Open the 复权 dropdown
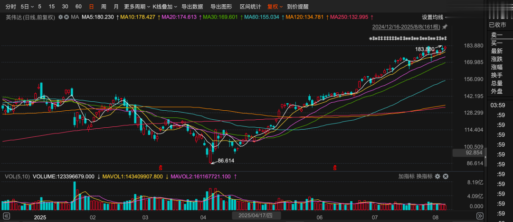This screenshot has height=222, width=513. coord(275,7)
